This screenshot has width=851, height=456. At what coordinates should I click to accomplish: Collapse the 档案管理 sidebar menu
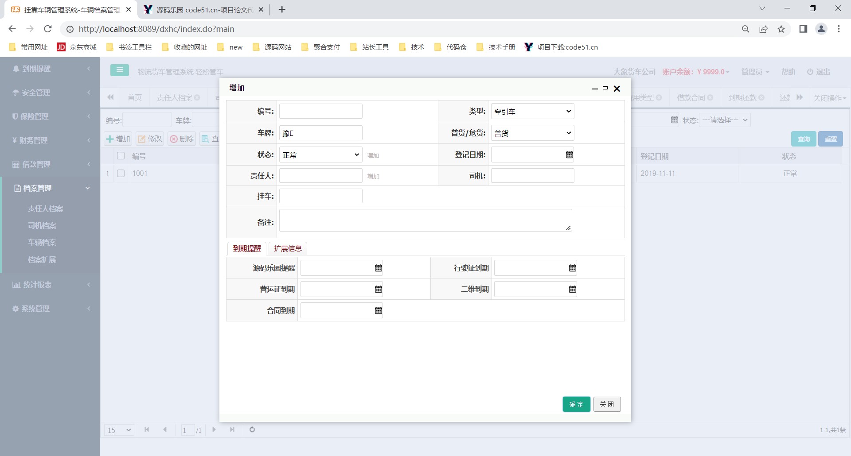click(50, 188)
